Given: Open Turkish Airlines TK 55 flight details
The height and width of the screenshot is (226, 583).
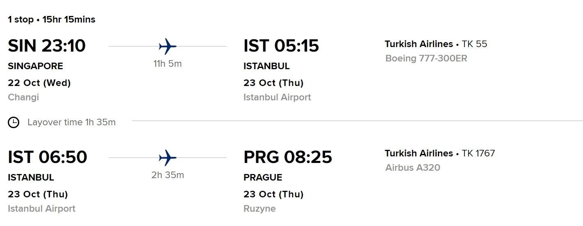Looking at the screenshot, I should pyautogui.click(x=436, y=44).
